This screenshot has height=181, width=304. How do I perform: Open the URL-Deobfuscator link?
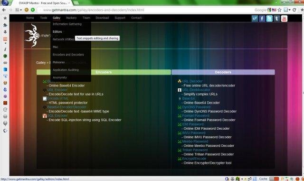click(x=196, y=90)
